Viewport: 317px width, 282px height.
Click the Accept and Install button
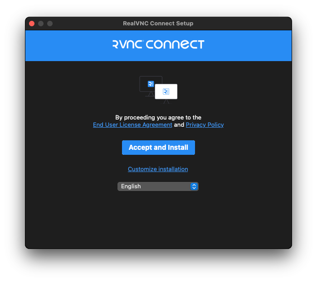pyautogui.click(x=158, y=148)
